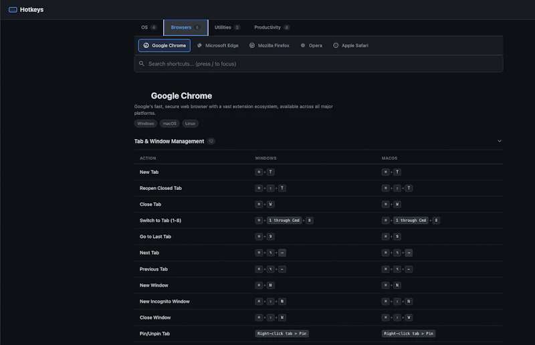Click the left arrow key in Previous Tab macOS shortcut

tap(409, 269)
